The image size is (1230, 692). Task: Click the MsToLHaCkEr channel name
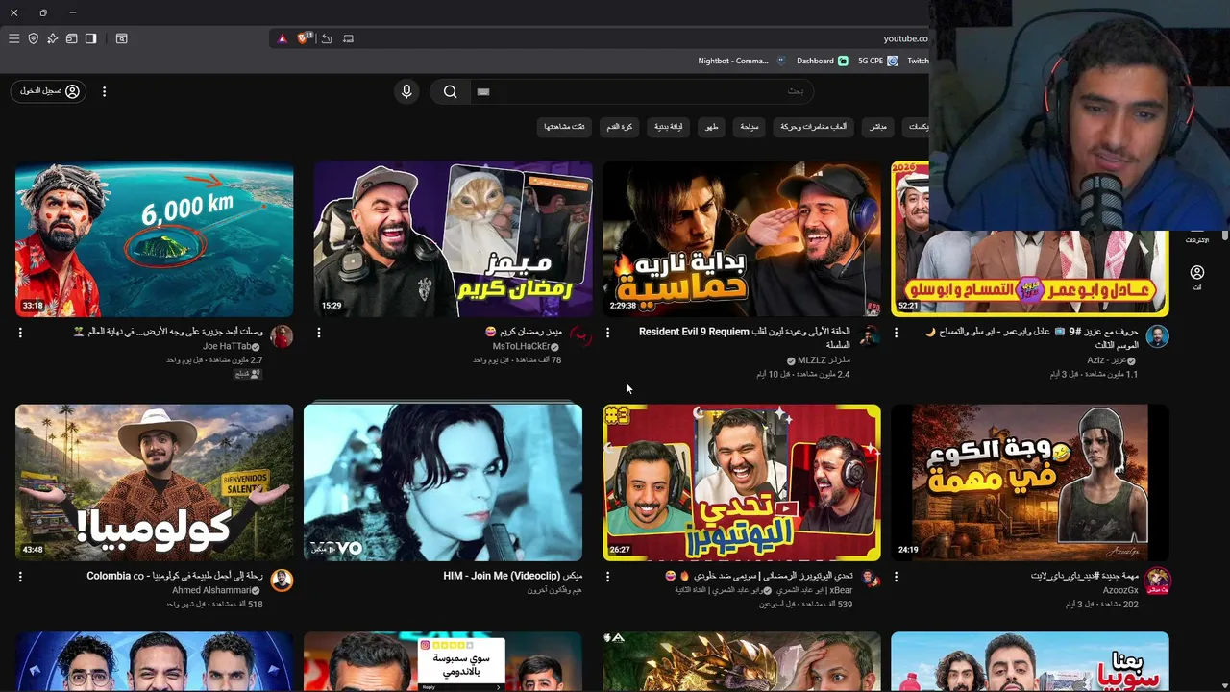[521, 346]
